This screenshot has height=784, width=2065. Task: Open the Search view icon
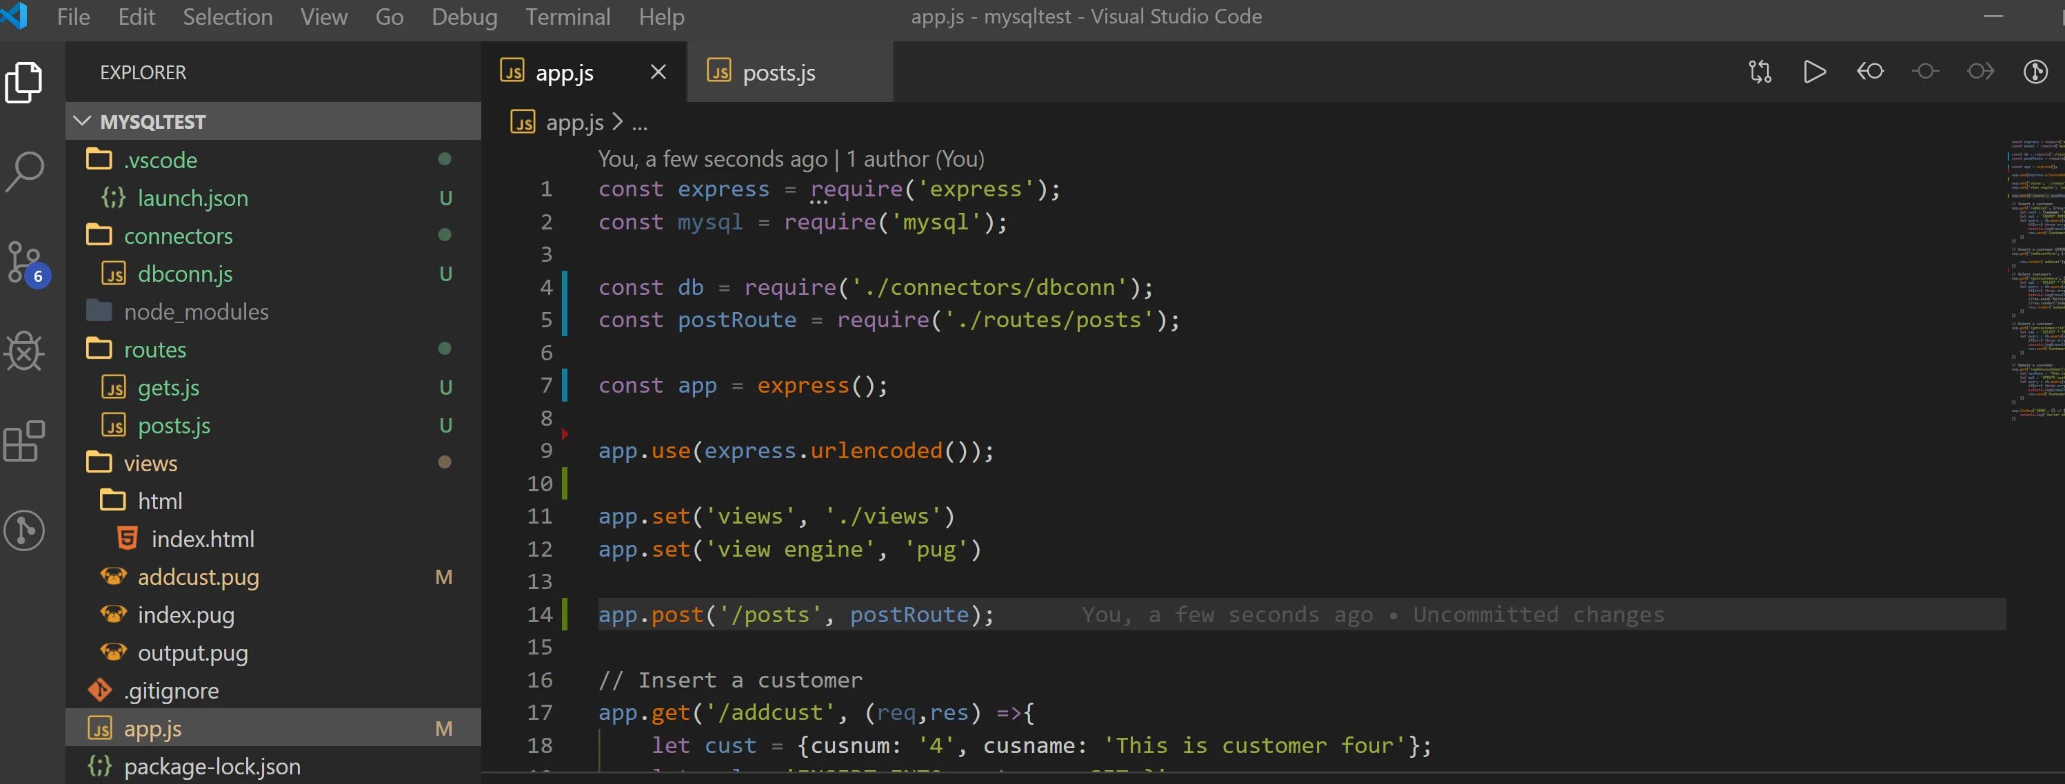pos(24,171)
